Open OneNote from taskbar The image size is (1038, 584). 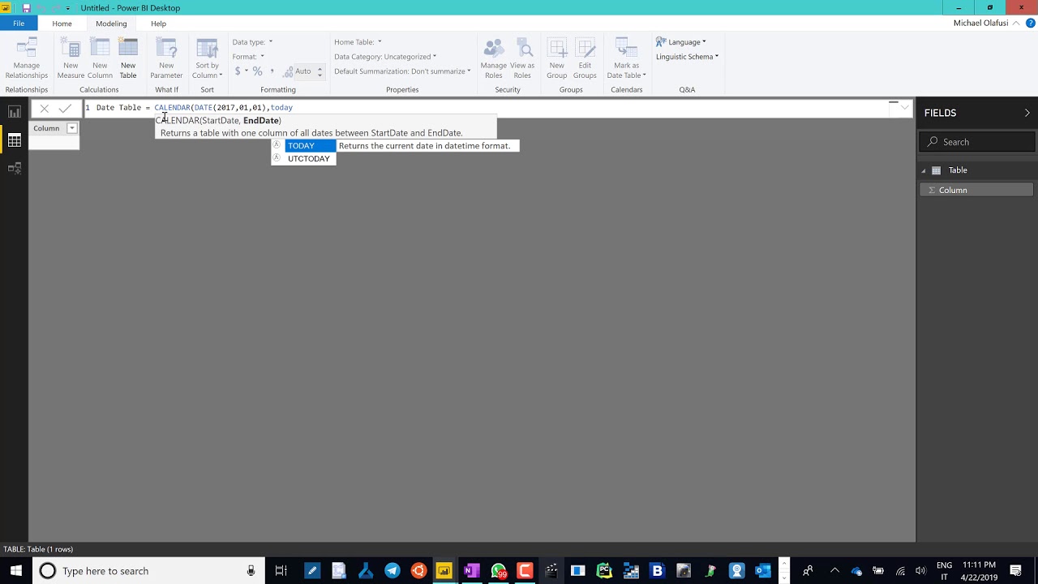(471, 571)
